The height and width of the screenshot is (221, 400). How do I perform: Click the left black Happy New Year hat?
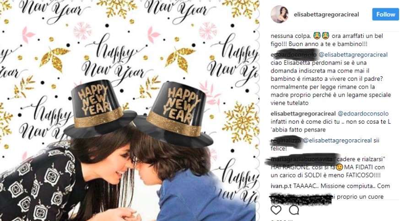[100, 109]
